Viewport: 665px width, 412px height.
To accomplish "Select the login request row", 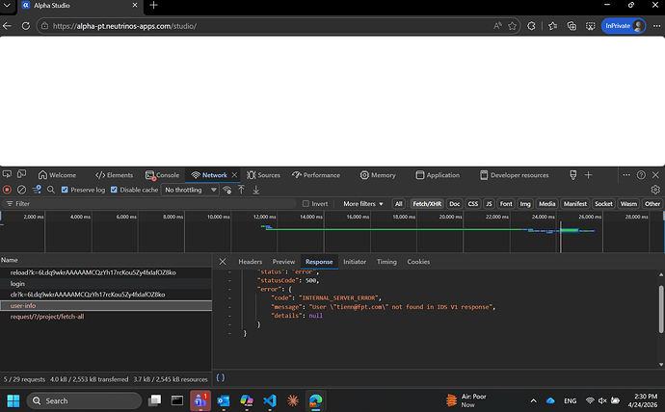I will (106, 284).
